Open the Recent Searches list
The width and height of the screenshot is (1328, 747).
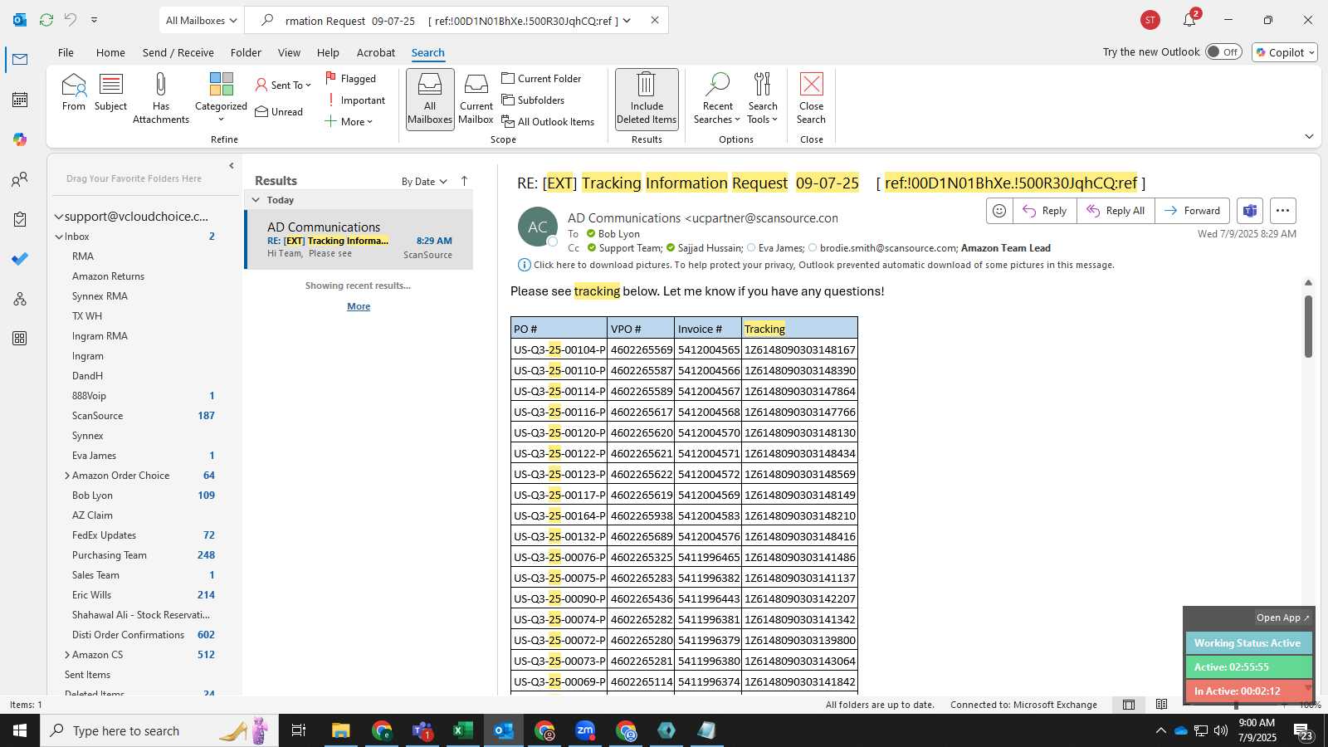(x=717, y=99)
